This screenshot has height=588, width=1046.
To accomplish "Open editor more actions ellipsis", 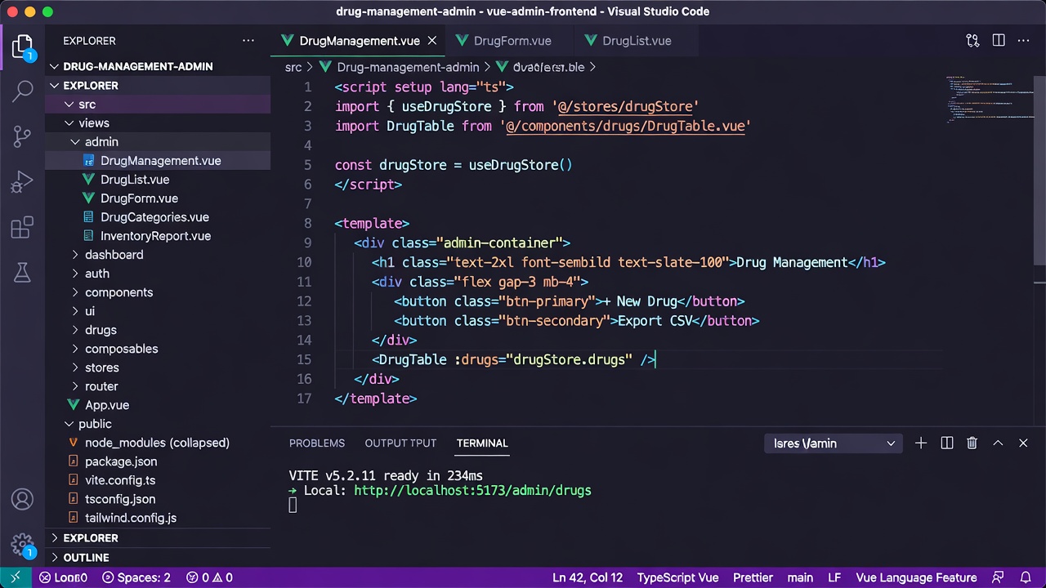I will click(x=1025, y=41).
